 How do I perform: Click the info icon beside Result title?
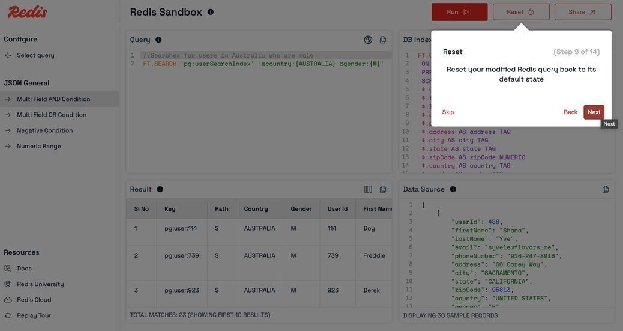click(x=160, y=189)
